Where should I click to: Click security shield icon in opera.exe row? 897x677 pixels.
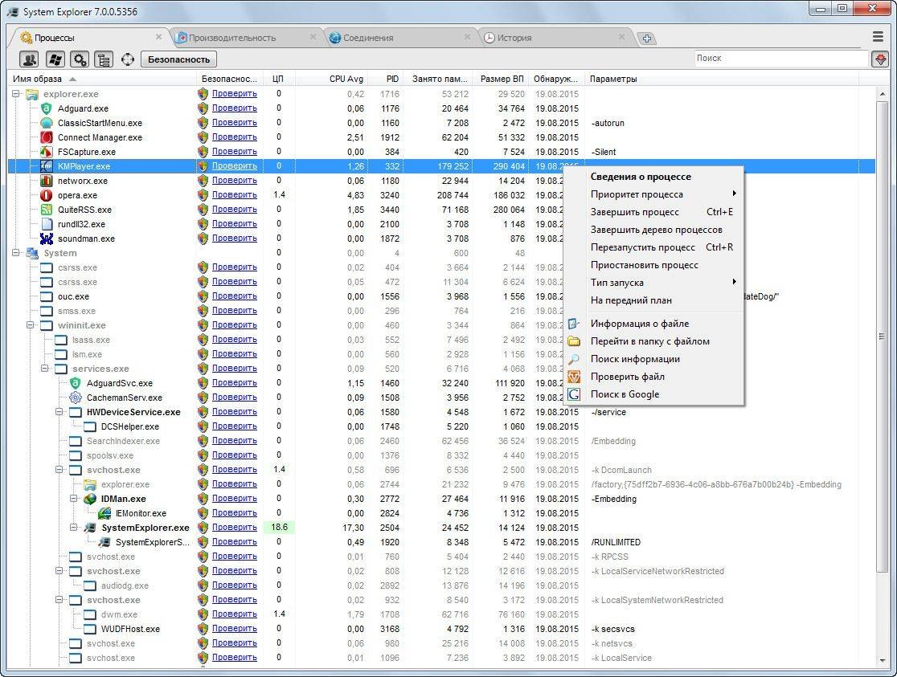[x=203, y=195]
